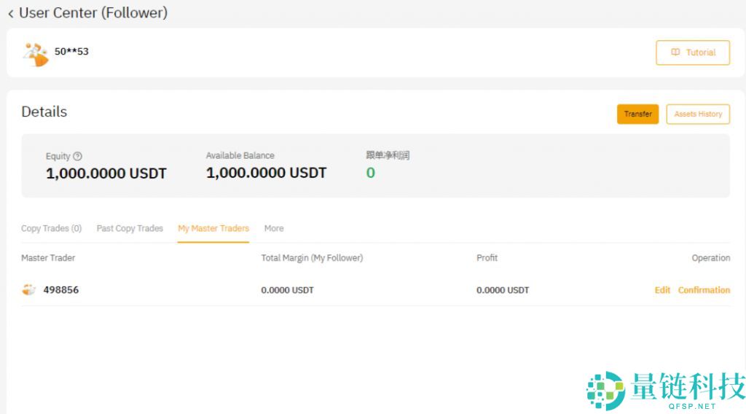Go to the Past Copy Trades tab

pos(130,228)
